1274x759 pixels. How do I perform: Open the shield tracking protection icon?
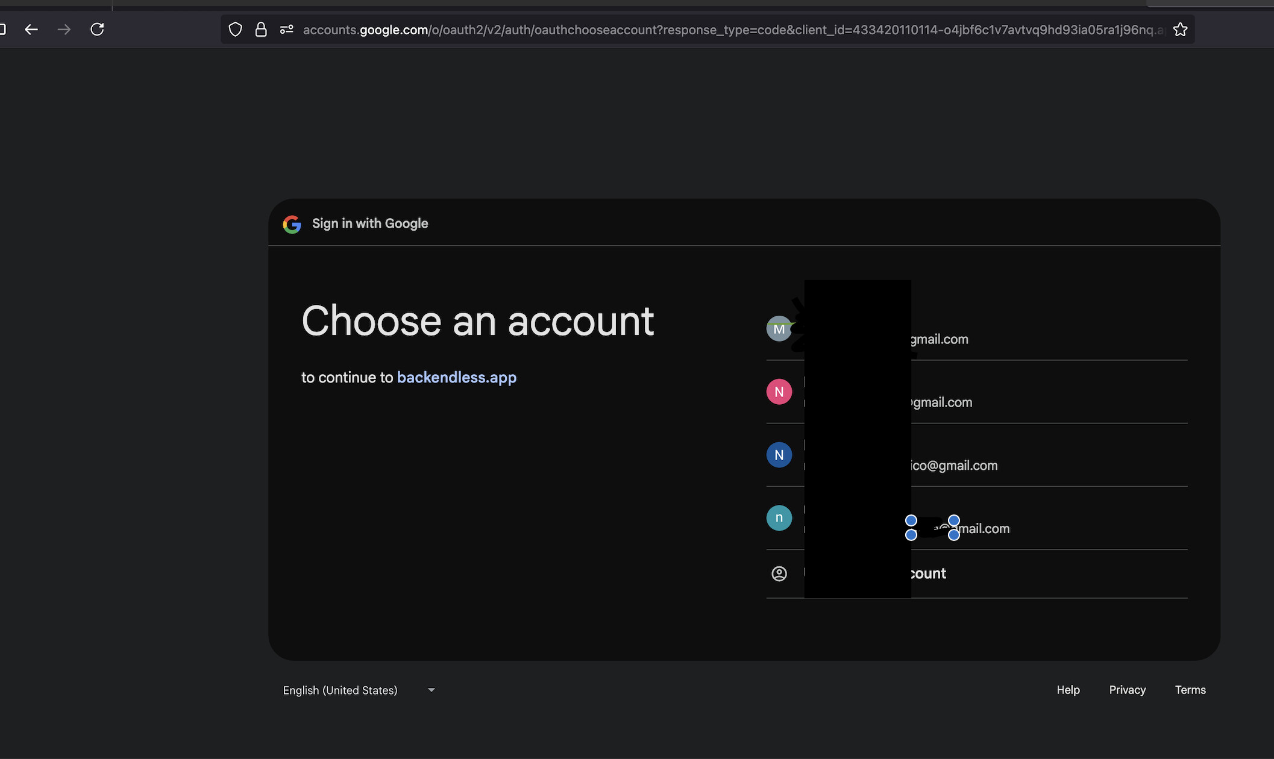pos(236,30)
